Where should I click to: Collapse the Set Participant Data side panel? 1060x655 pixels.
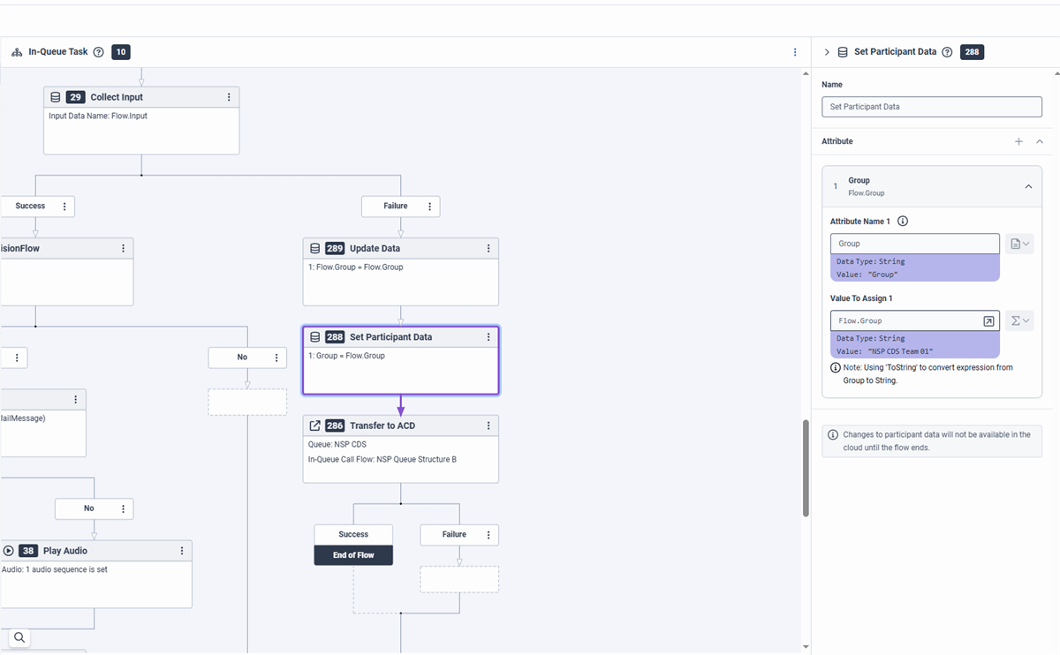[827, 52]
